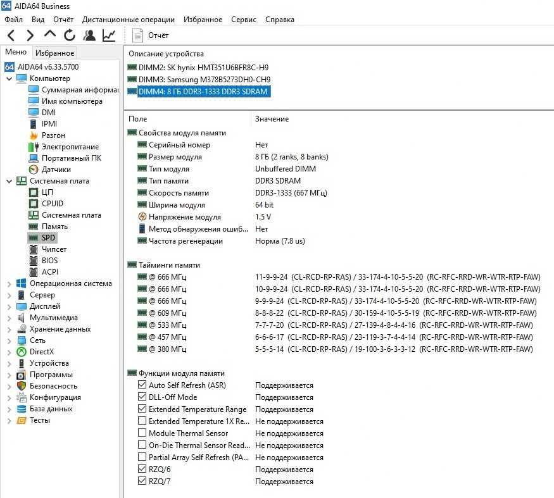Open the graph chart icon in the toolbar
Screen dimensions: 554x498
pyautogui.click(x=109, y=35)
